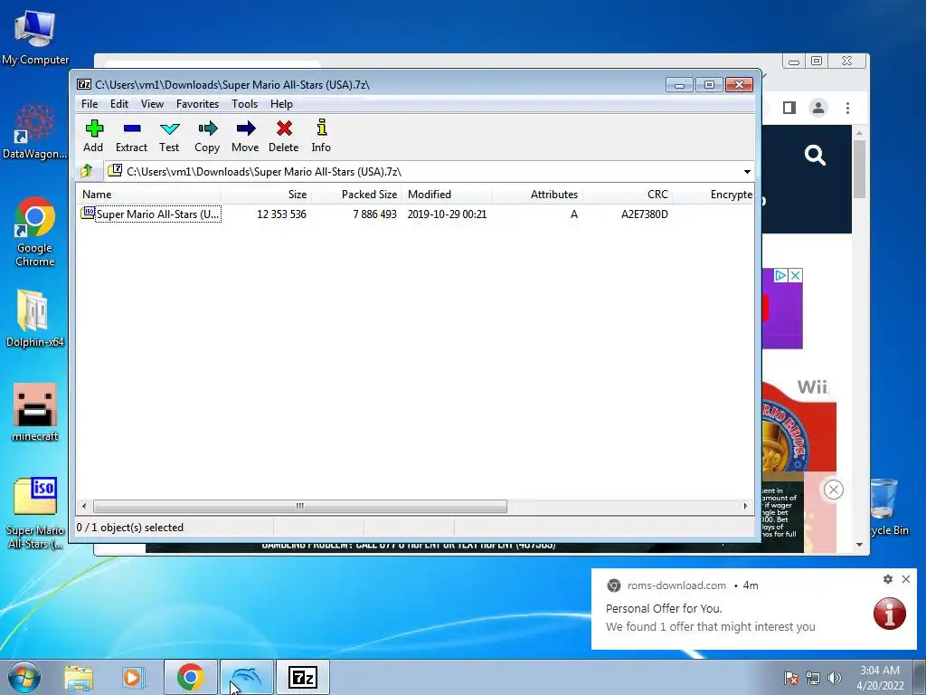
Task: Click the red Delete icon
Action: click(283, 137)
